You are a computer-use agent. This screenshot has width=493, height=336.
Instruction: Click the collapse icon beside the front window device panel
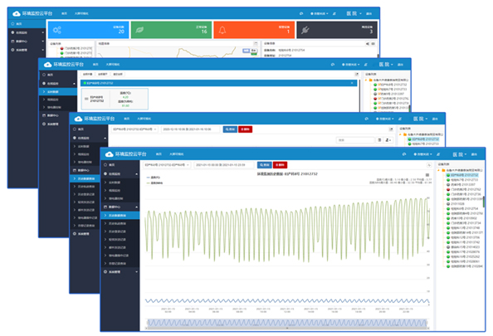click(x=429, y=165)
